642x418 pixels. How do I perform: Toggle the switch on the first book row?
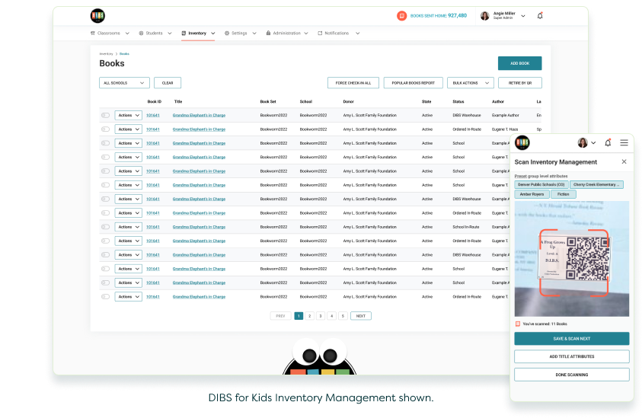tap(105, 116)
